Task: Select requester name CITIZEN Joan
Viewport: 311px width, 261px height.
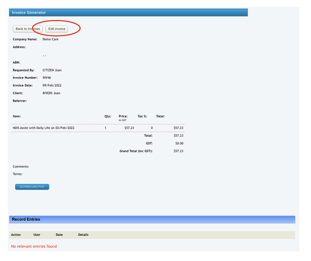Action: coord(52,70)
